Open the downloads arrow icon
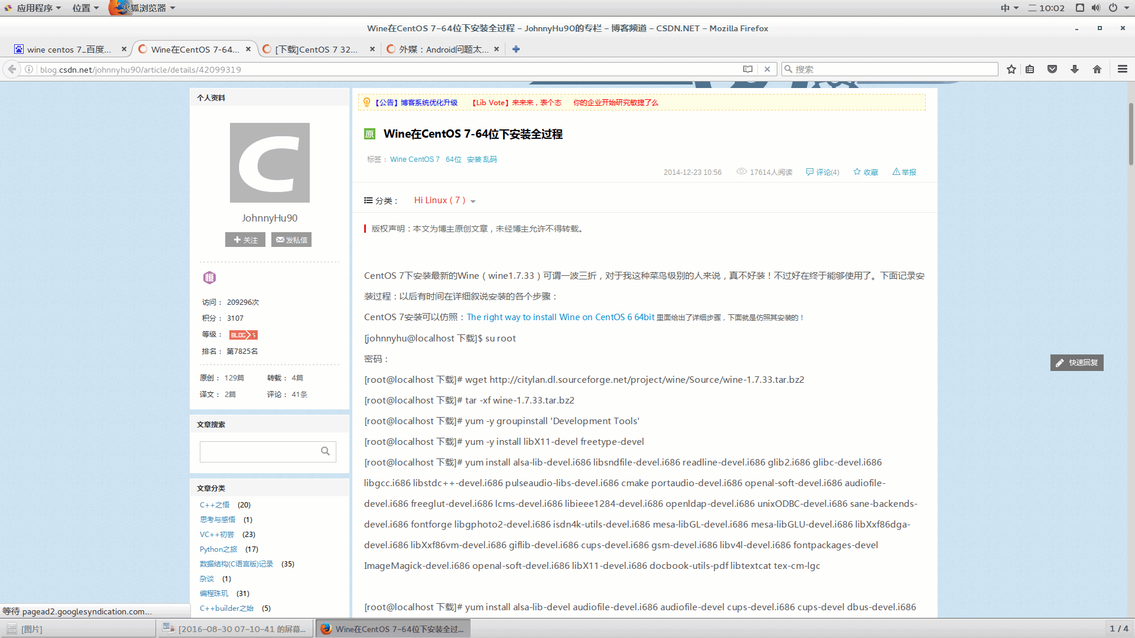Viewport: 1135px width, 638px height. click(1075, 69)
